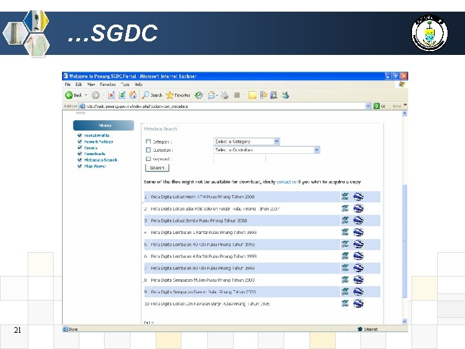Click the Search button in Metadata Search

tap(157, 167)
